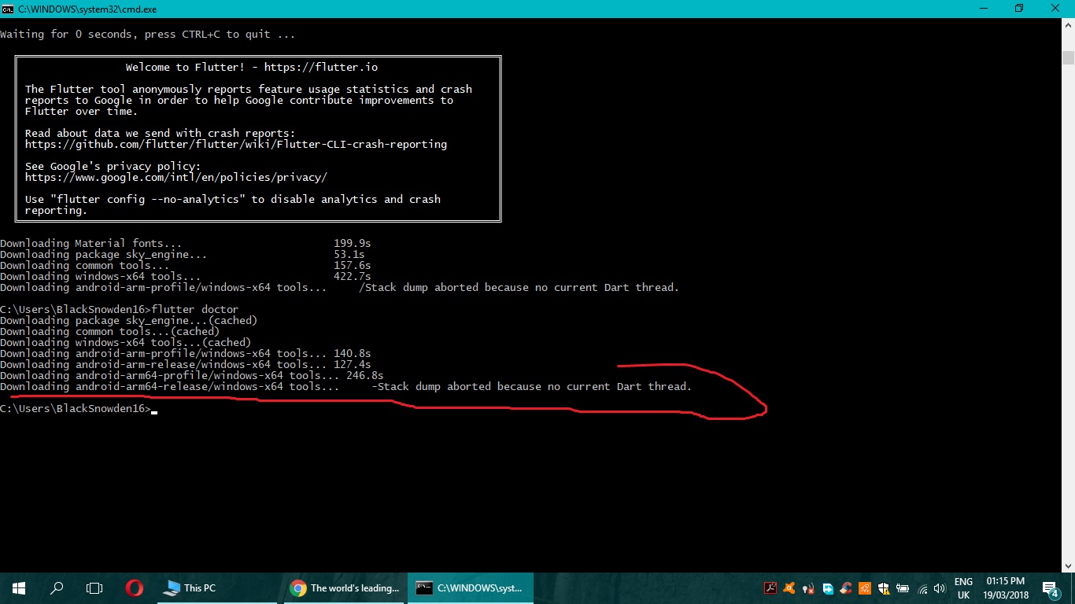Image resolution: width=1075 pixels, height=604 pixels.
Task: Open Task View
Action: (x=94, y=587)
